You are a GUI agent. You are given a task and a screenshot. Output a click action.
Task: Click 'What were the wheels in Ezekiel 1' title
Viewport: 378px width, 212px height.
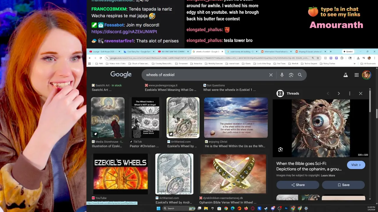[229, 90]
